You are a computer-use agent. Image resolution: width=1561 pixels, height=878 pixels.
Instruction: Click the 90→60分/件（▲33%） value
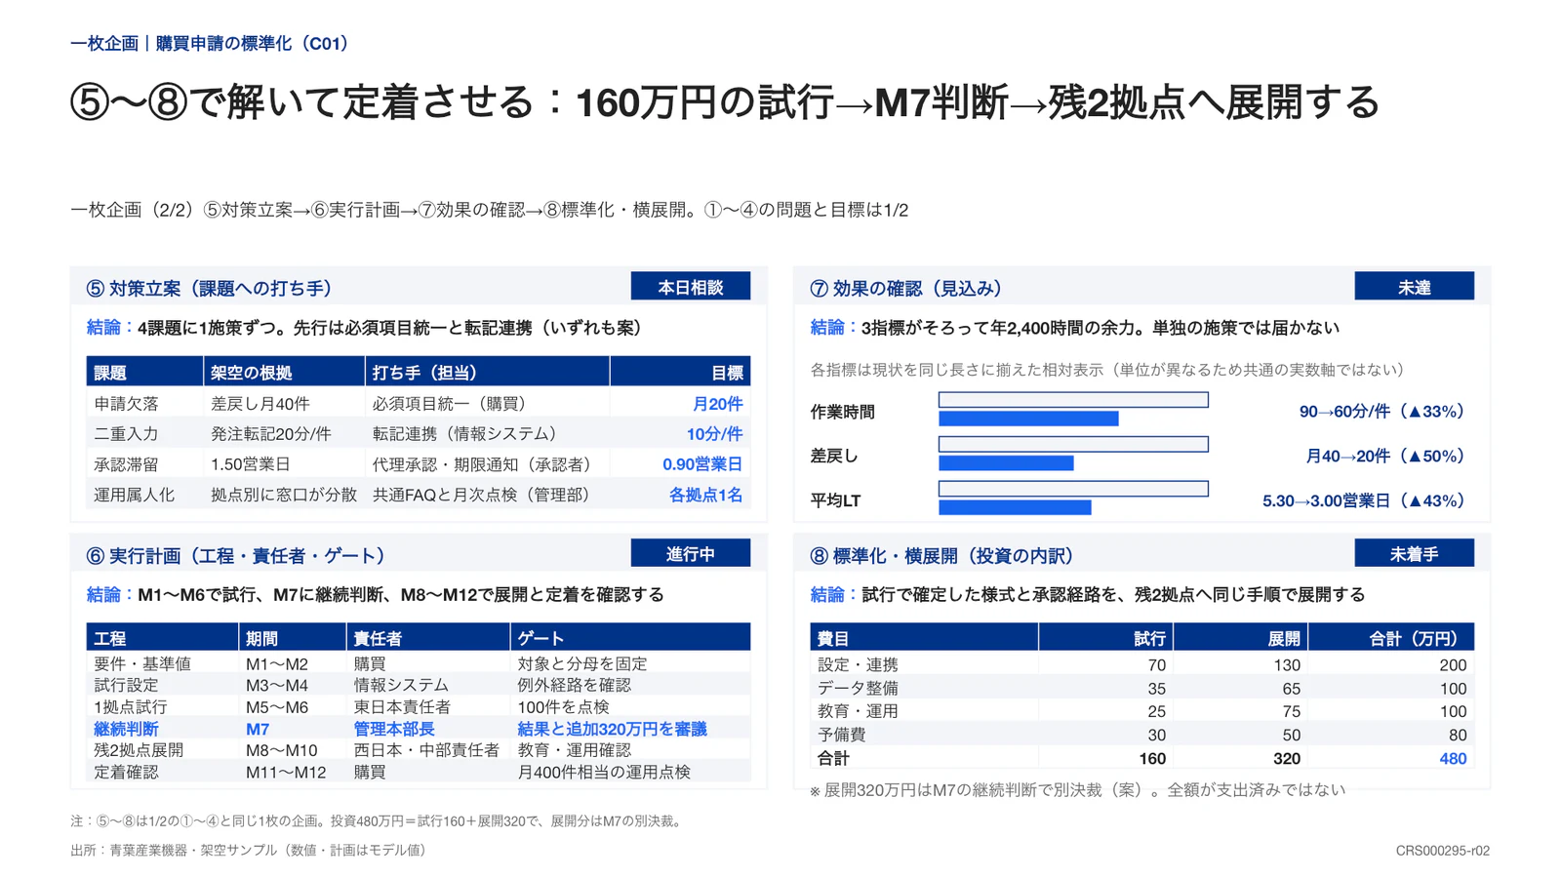(x=1384, y=412)
